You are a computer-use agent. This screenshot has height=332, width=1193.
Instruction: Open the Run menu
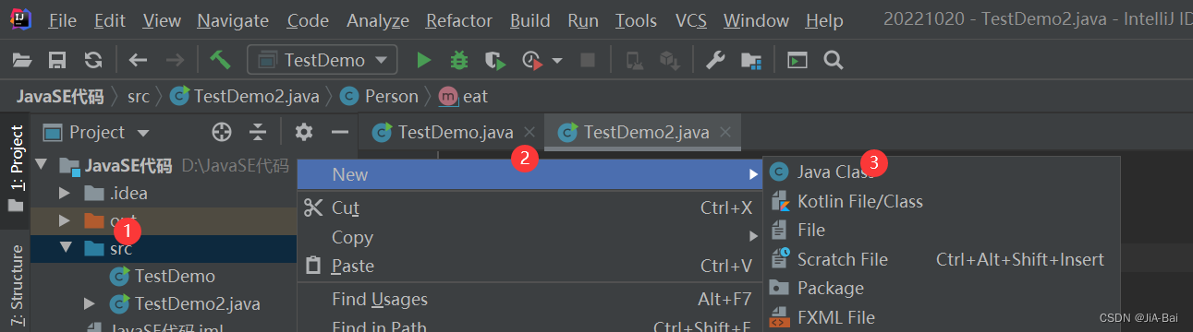click(x=583, y=20)
